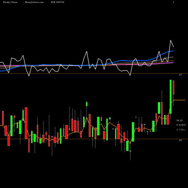Click the 'in 5 Days' label
Viewport: 188px width, 188px height.
point(181,130)
